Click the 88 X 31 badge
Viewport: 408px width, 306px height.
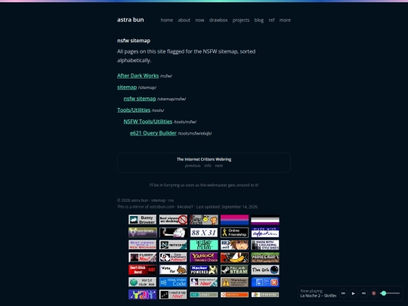tap(204, 233)
